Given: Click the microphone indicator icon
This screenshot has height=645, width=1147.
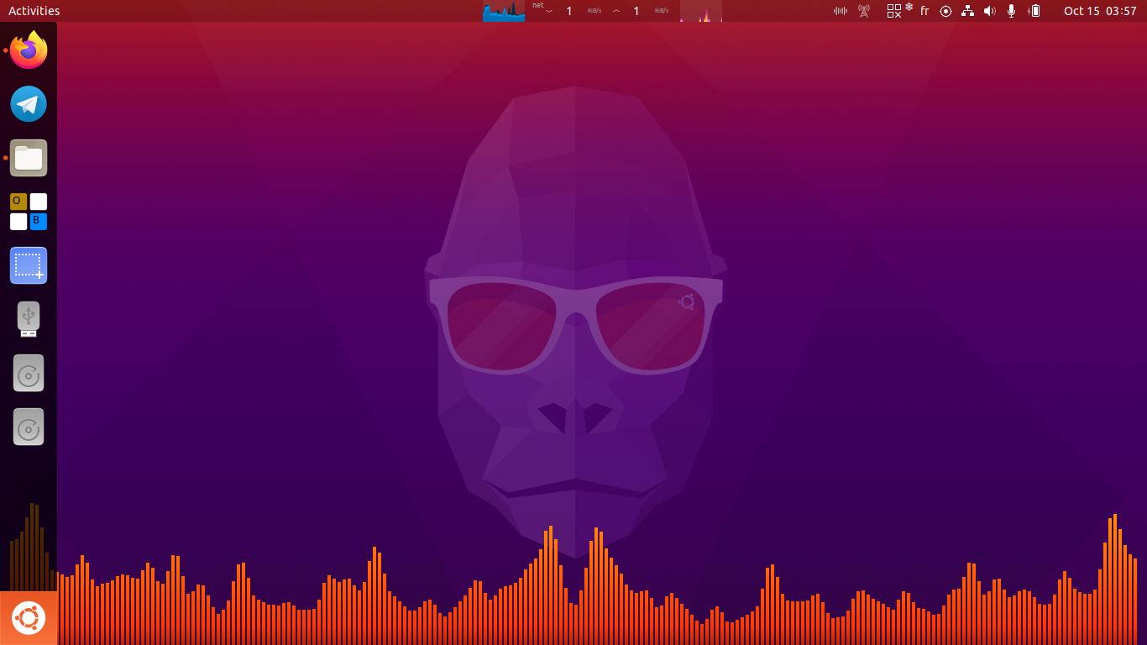Looking at the screenshot, I should [1012, 11].
